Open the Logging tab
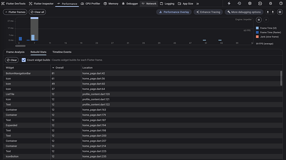286x160 pixels. 167,4
